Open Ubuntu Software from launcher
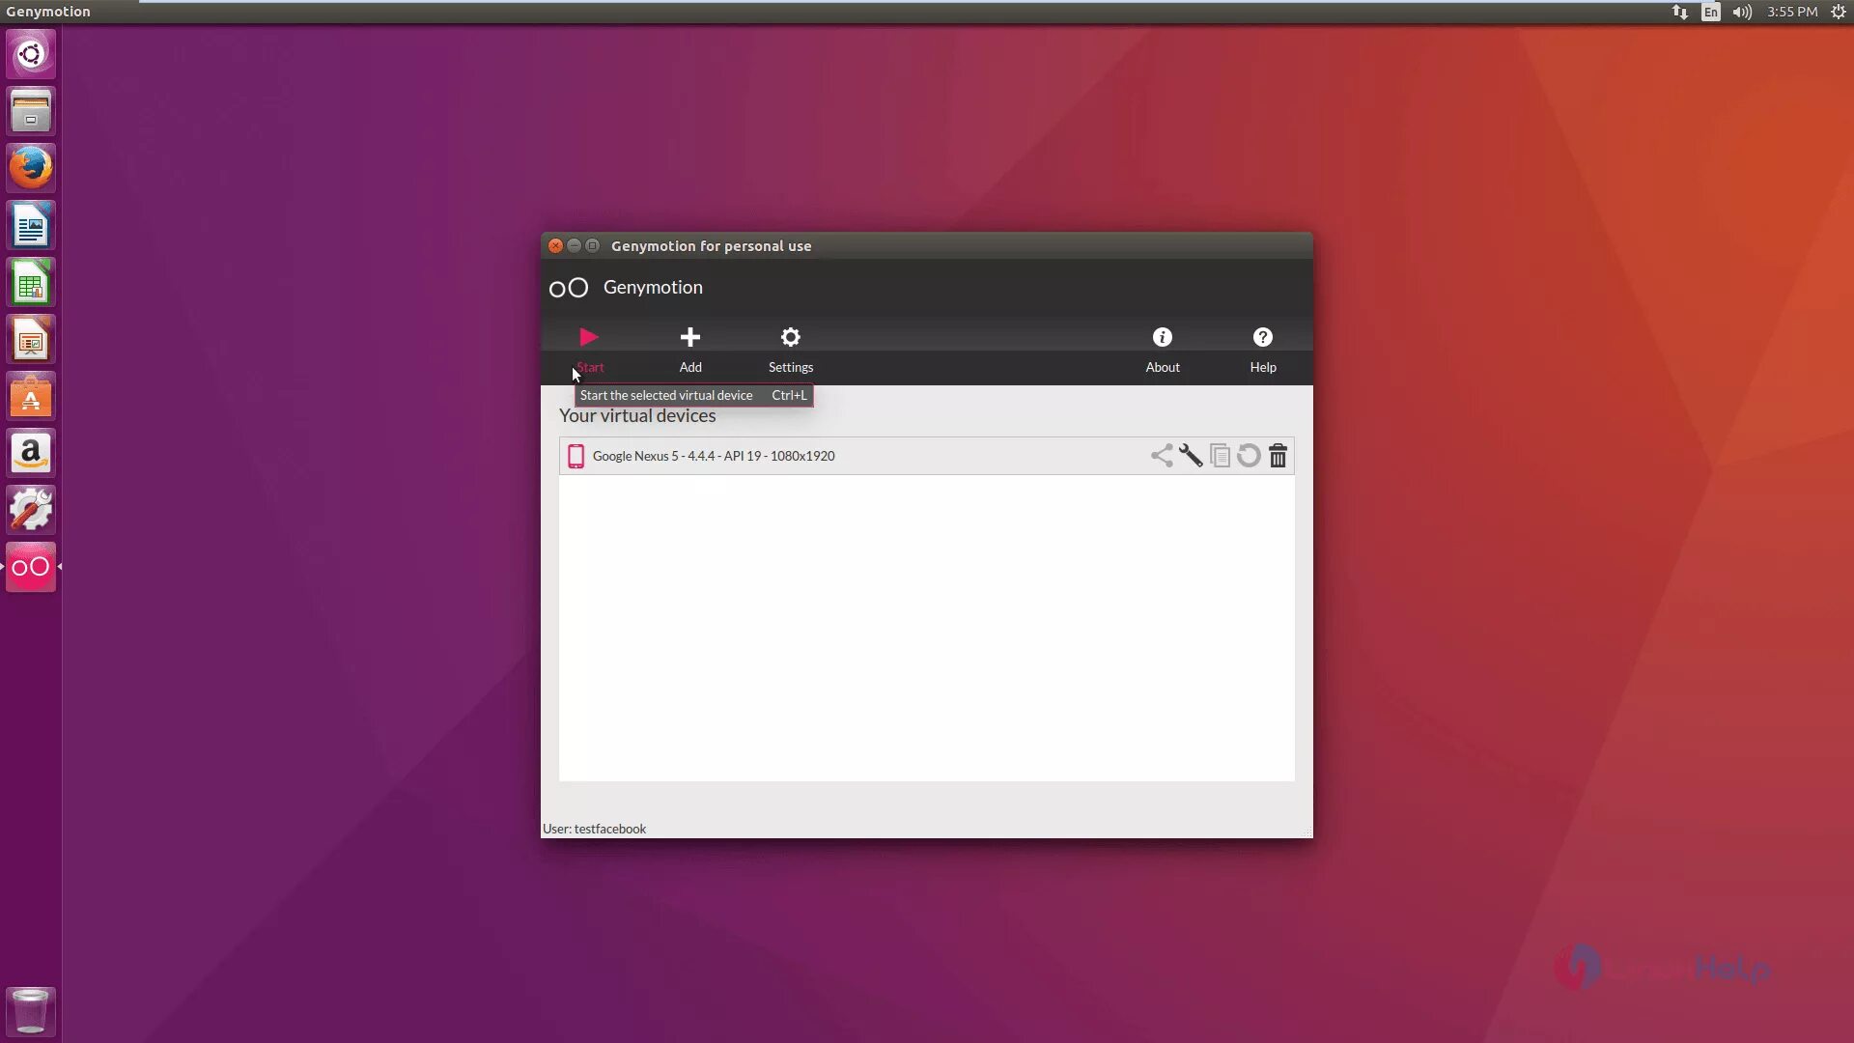The image size is (1854, 1043). (x=31, y=396)
